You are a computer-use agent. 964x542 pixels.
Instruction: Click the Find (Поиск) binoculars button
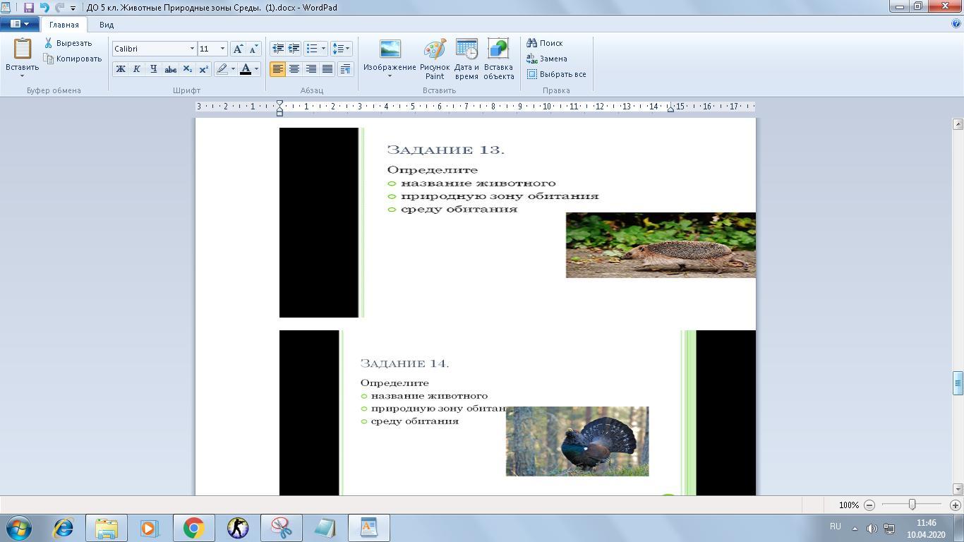pos(545,43)
